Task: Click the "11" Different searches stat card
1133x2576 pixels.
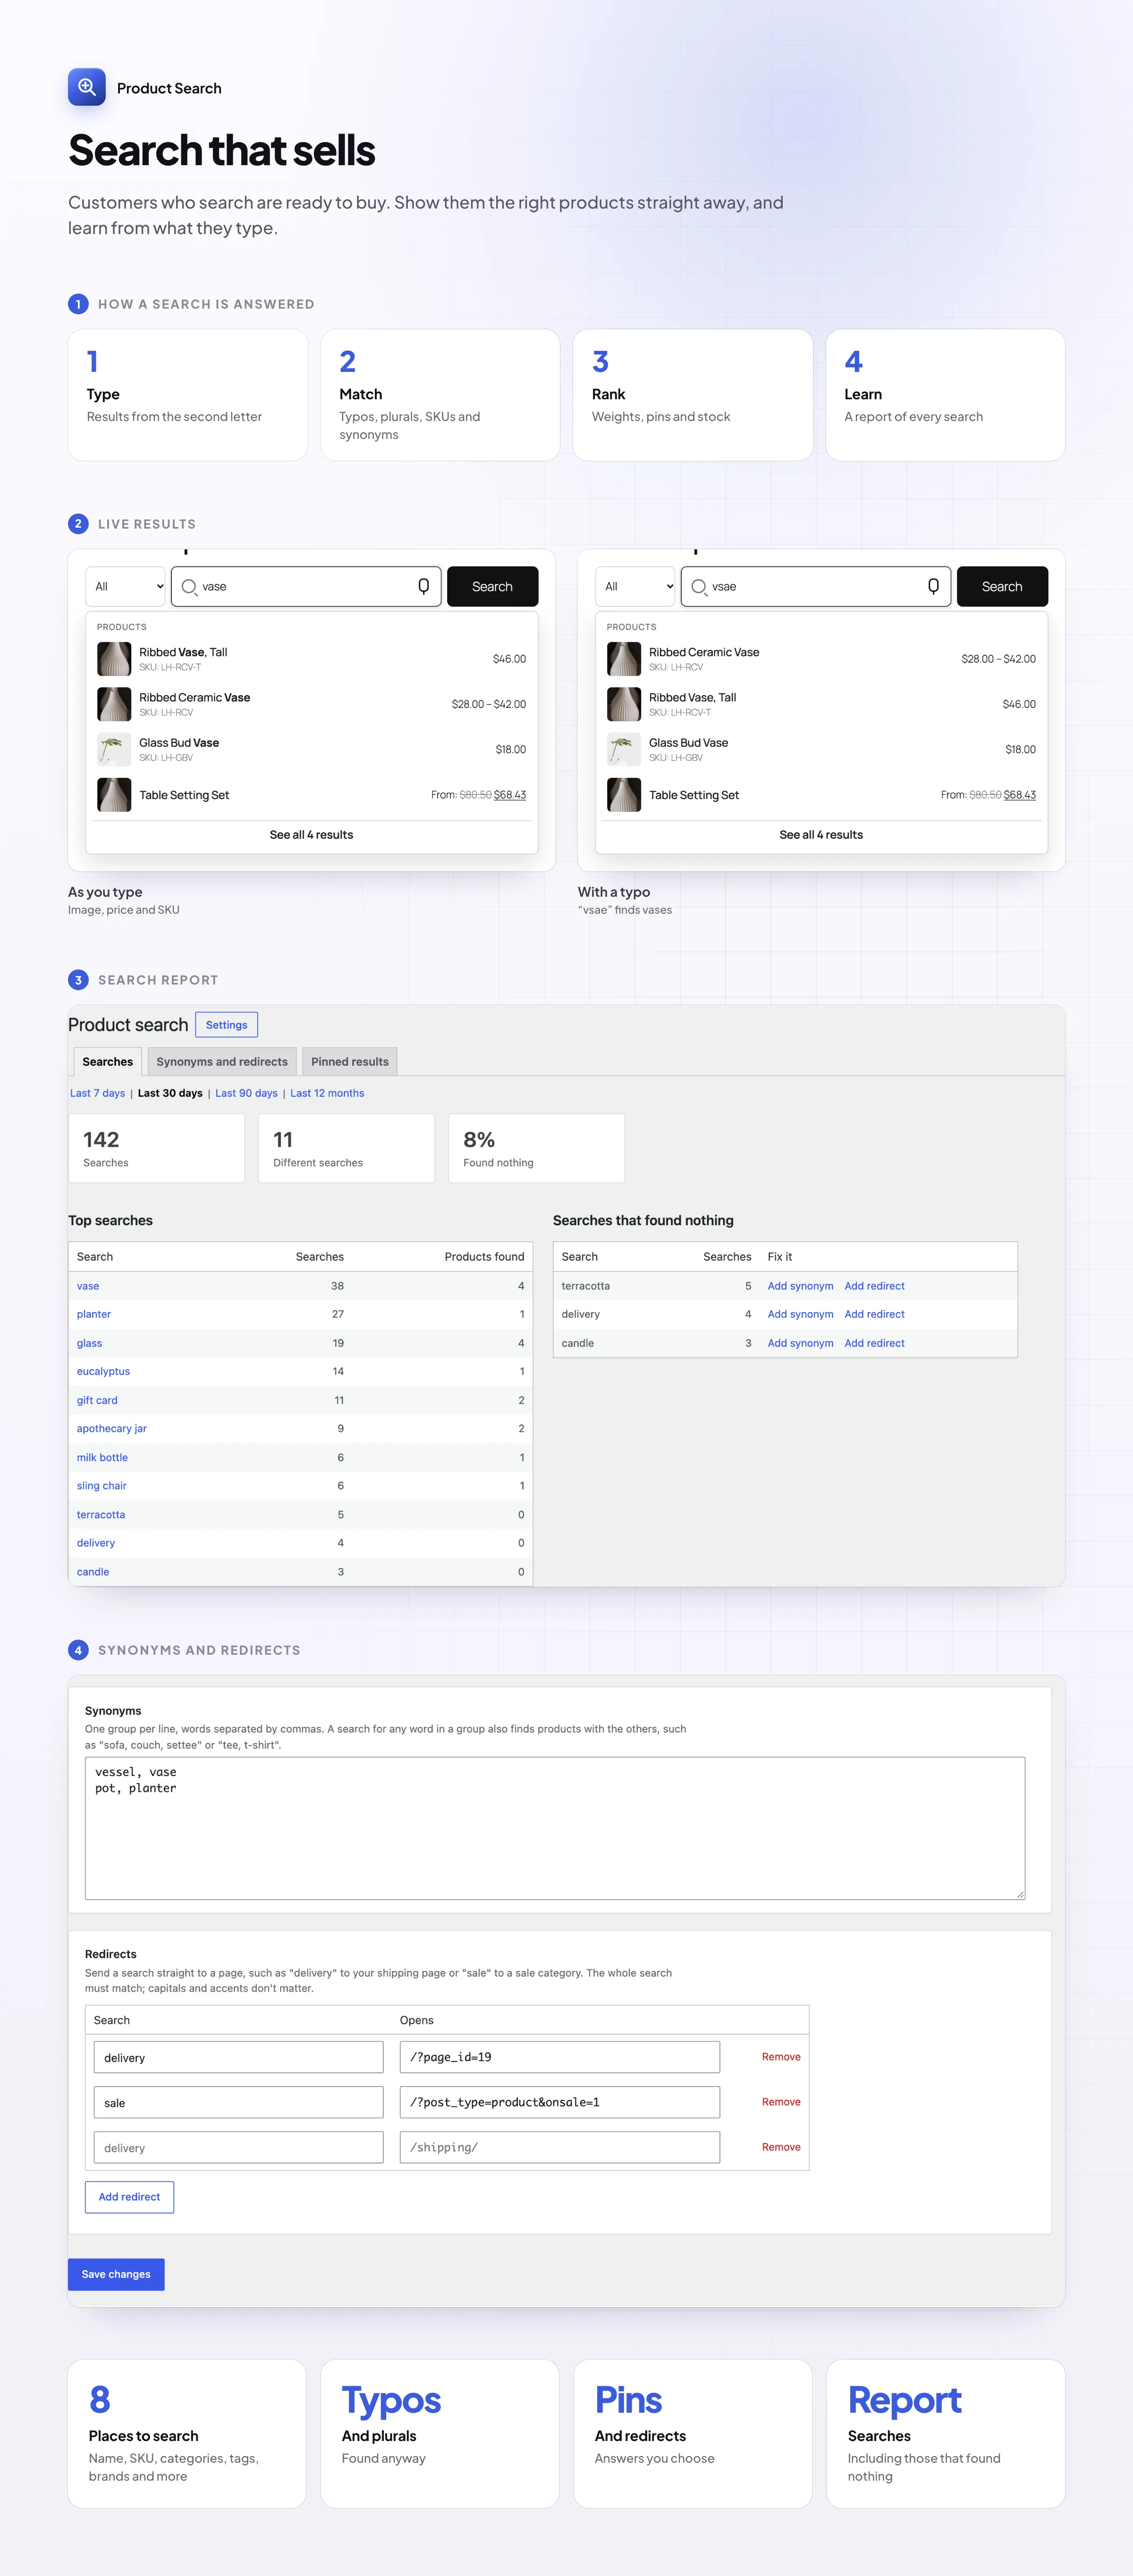Action: (x=346, y=1148)
